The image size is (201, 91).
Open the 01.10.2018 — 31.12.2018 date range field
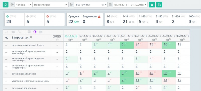(130, 5)
